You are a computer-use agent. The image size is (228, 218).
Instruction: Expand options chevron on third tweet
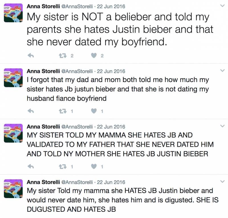click(x=222, y=126)
